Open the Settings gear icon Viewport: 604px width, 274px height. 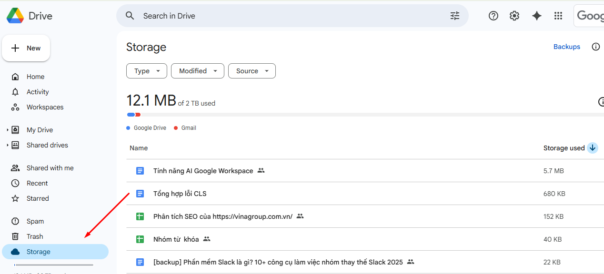pos(514,16)
